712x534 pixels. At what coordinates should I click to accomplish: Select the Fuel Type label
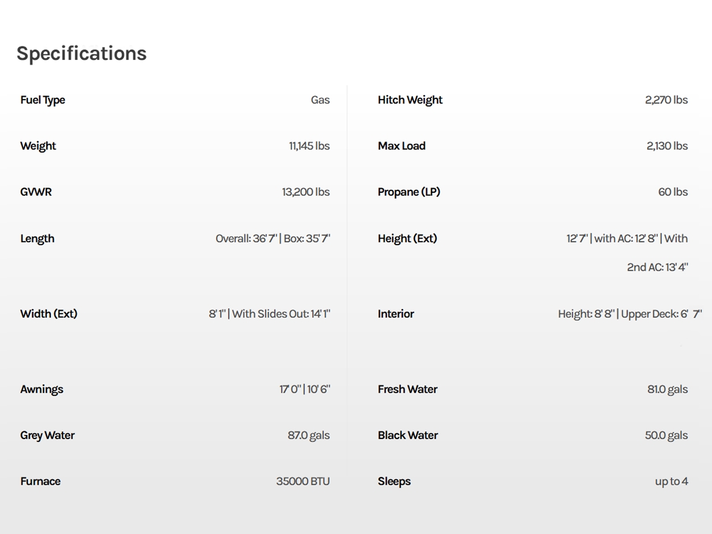tap(43, 100)
